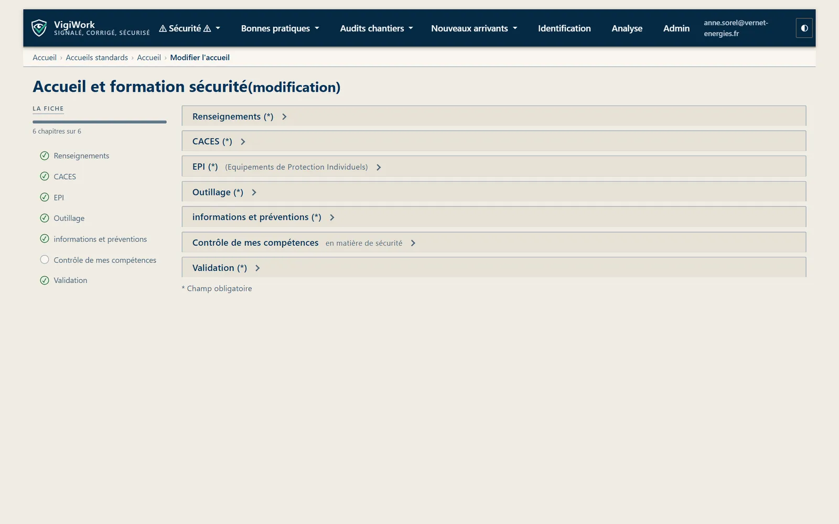Click the green check icon beside Renseignements
Image resolution: width=839 pixels, height=524 pixels.
point(45,156)
